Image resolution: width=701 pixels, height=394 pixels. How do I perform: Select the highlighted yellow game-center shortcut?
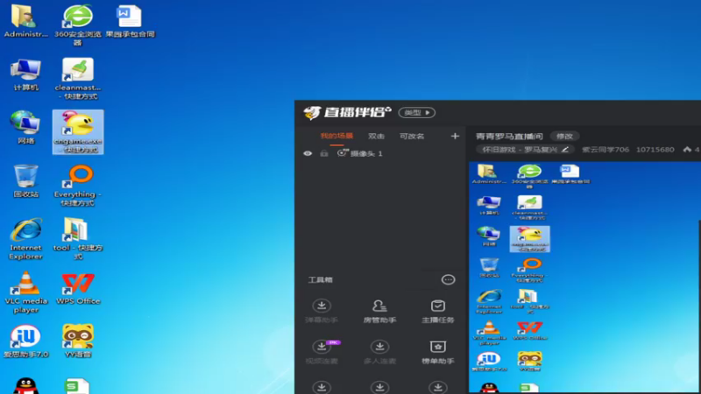coord(78,132)
